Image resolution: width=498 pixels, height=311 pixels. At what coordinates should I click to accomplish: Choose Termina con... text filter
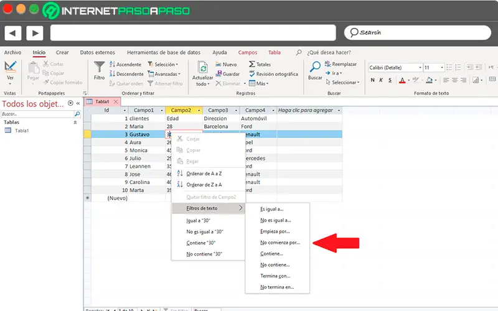(277, 276)
